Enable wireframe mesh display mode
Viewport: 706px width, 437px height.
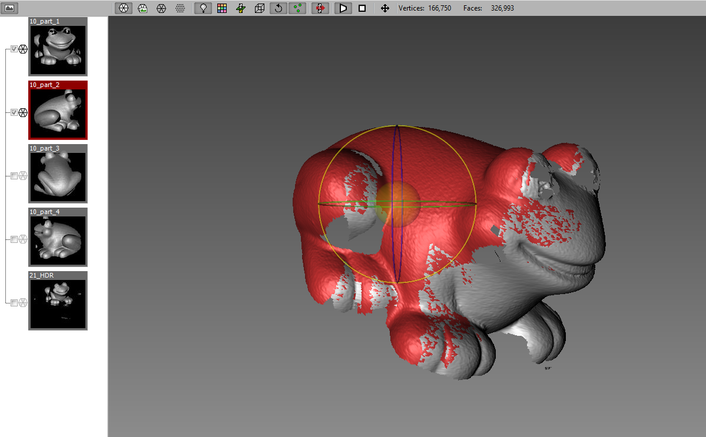pos(161,8)
